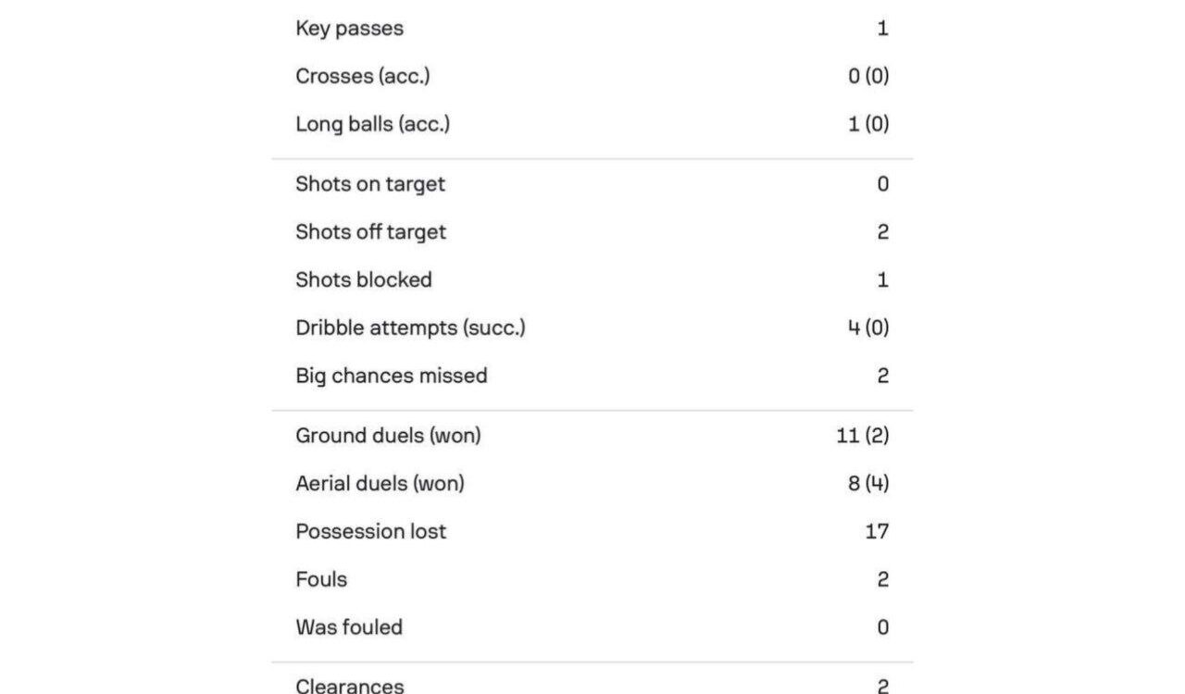Click the Crosses (acc.) label
The image size is (1185, 694).
[363, 77]
